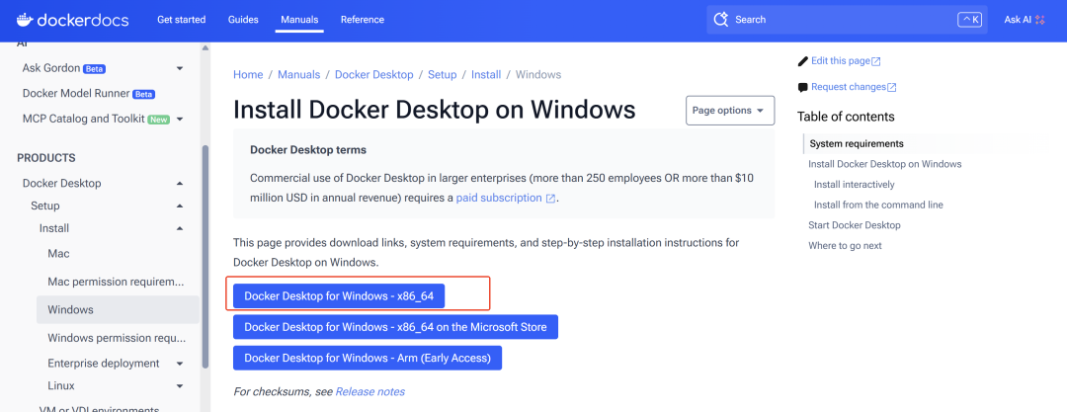
Task: Open the Page options dropdown
Action: pyautogui.click(x=730, y=111)
